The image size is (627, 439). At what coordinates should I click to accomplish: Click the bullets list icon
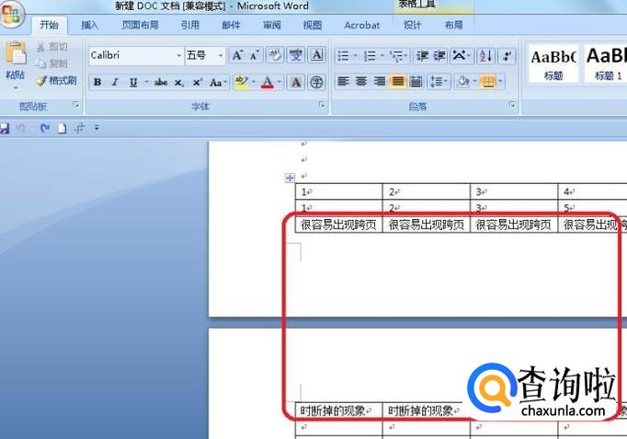click(344, 56)
